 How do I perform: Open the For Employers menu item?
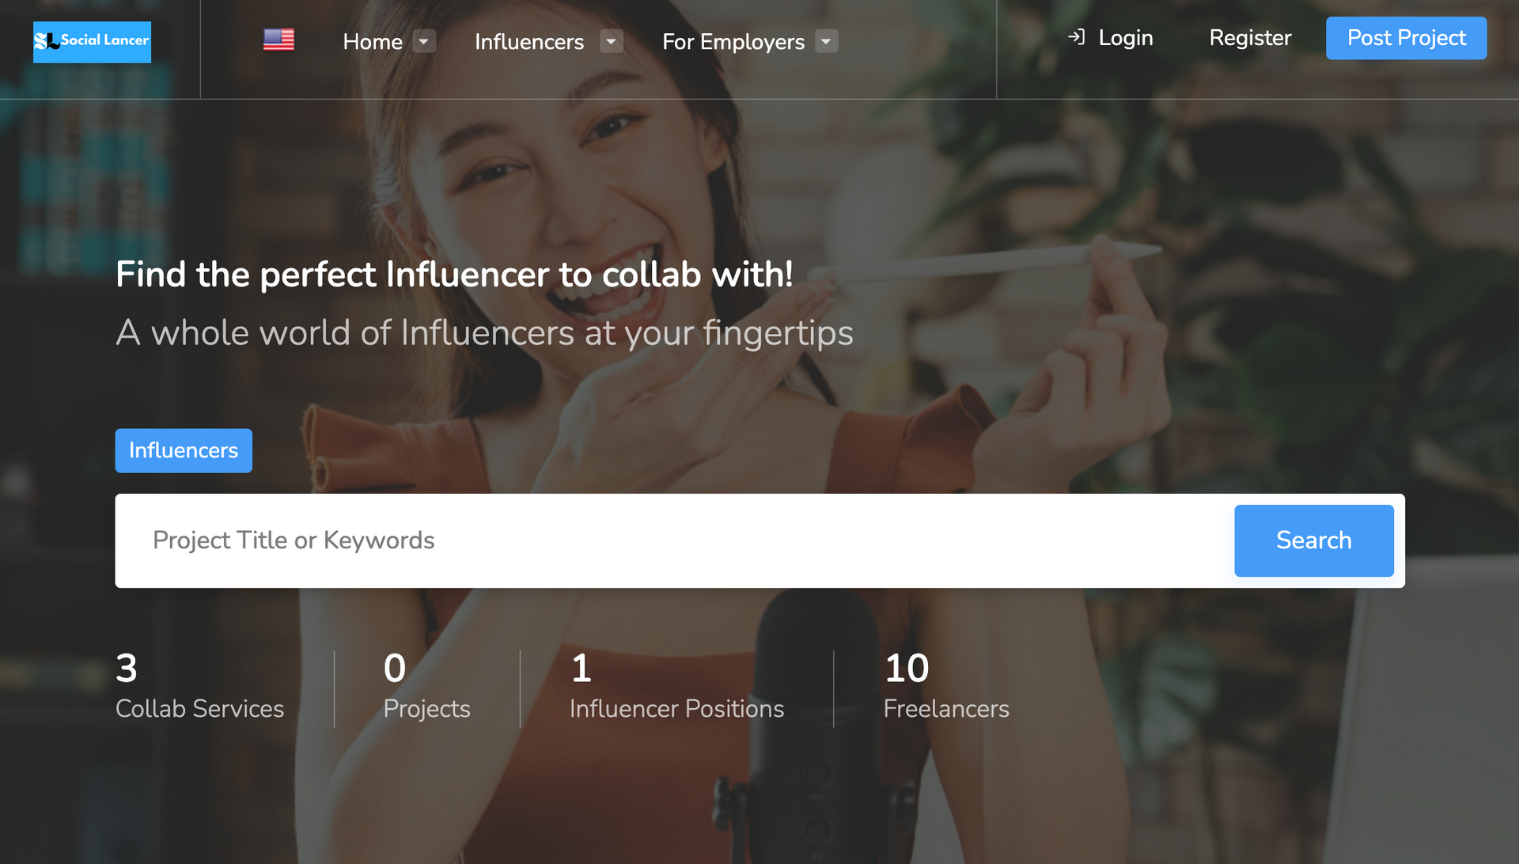pos(733,41)
